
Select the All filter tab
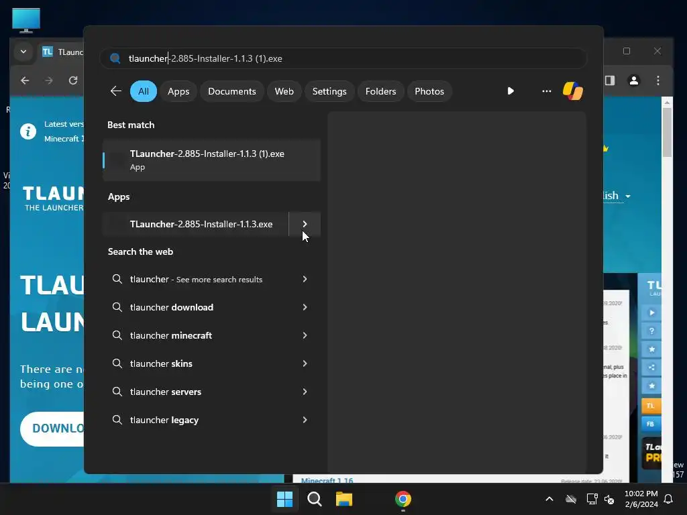pyautogui.click(x=144, y=91)
